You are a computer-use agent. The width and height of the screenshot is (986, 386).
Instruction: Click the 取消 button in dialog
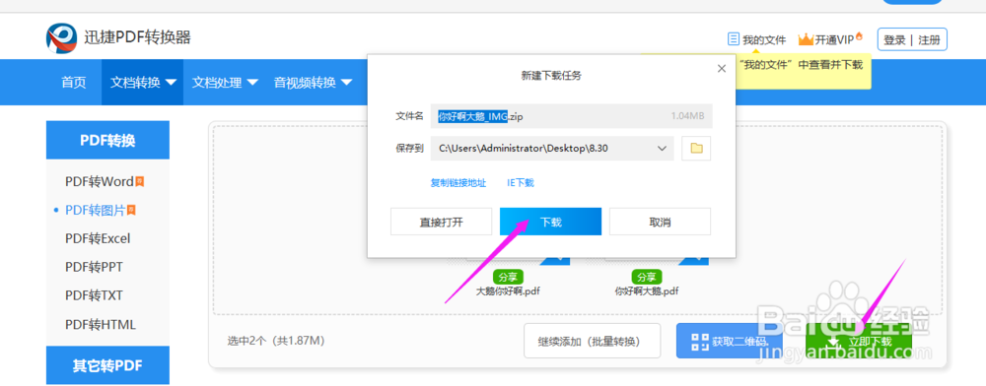coord(660,222)
